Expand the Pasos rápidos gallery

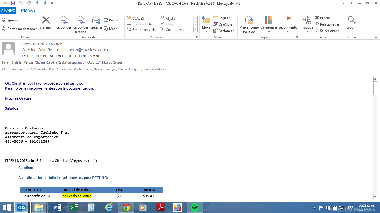coord(195,30)
